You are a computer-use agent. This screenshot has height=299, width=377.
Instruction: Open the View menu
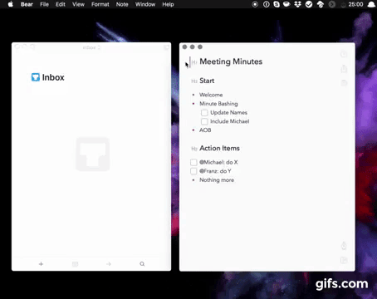tap(78, 4)
